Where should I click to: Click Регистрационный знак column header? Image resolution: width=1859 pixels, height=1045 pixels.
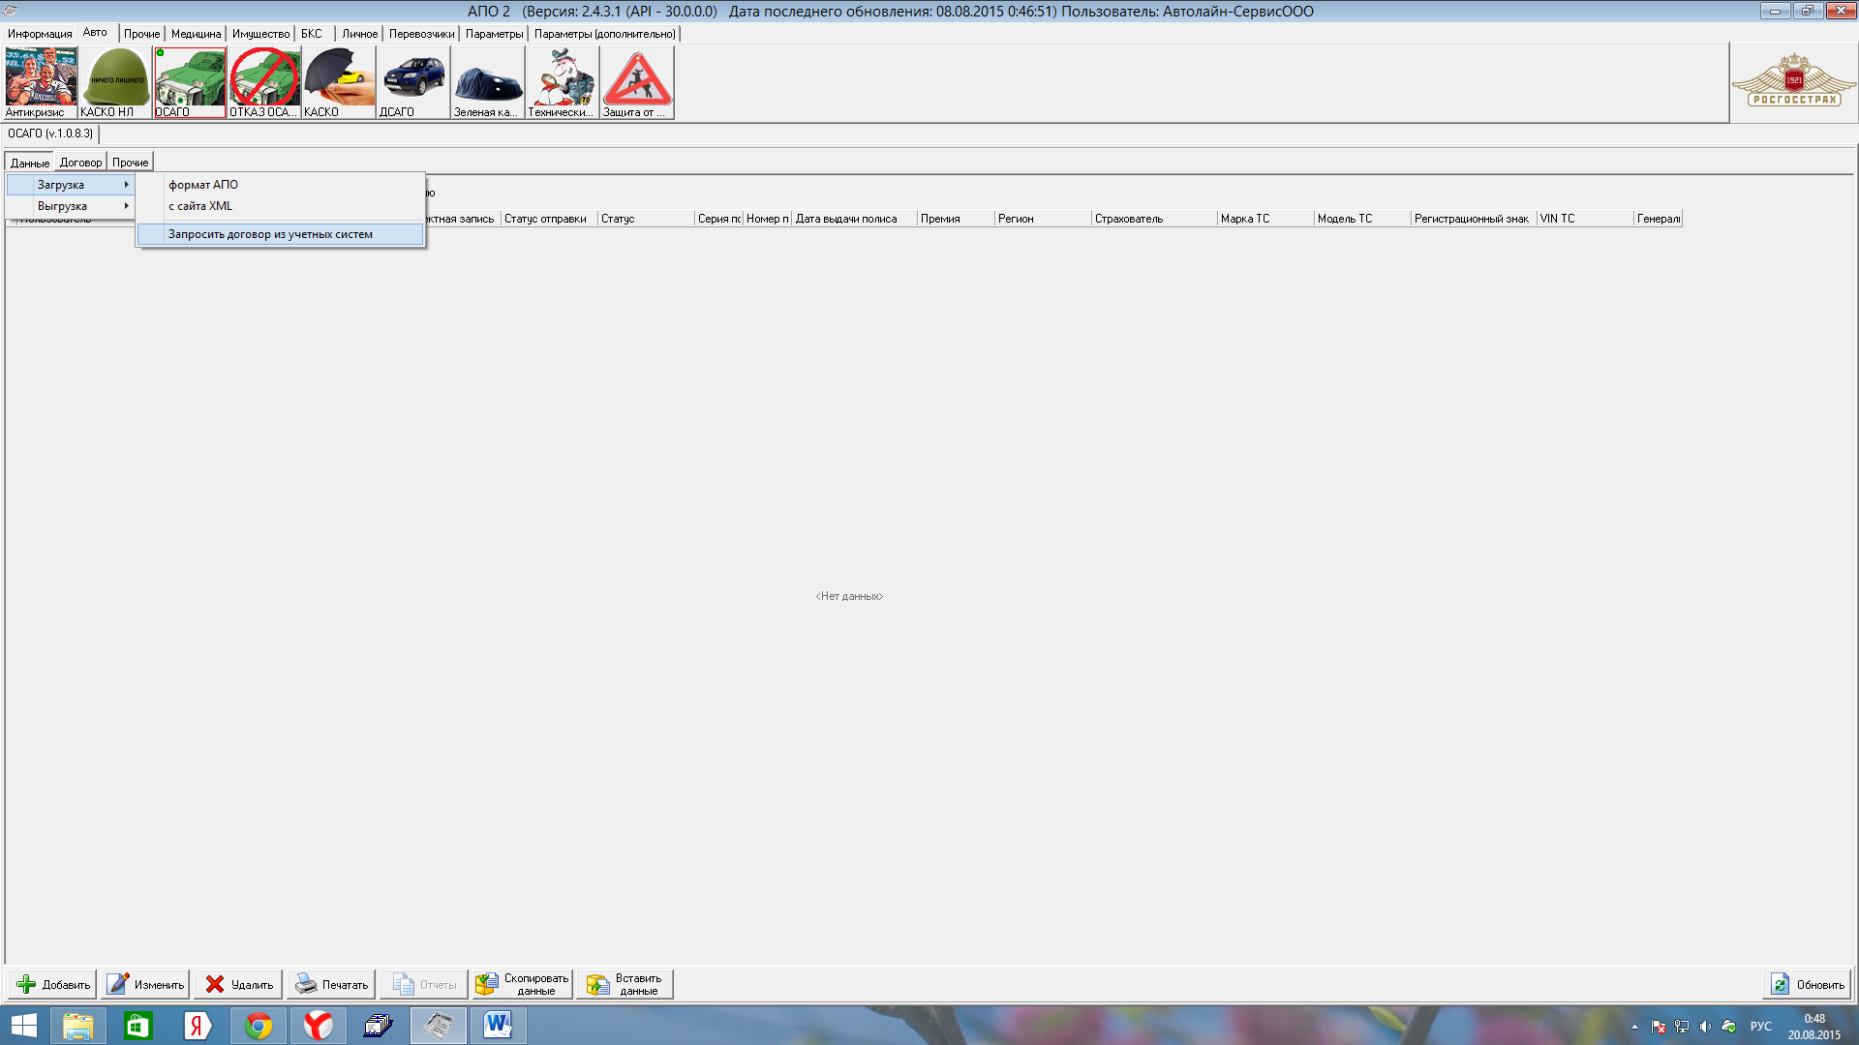click(x=1474, y=219)
